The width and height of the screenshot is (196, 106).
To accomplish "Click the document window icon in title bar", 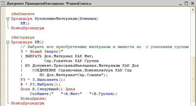I will [3, 4].
